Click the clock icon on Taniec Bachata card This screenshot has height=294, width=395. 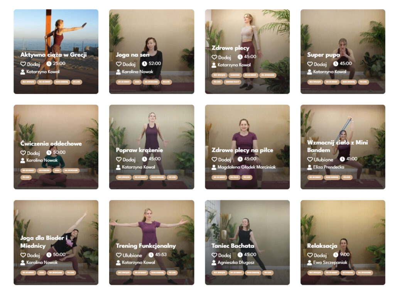coord(240,255)
